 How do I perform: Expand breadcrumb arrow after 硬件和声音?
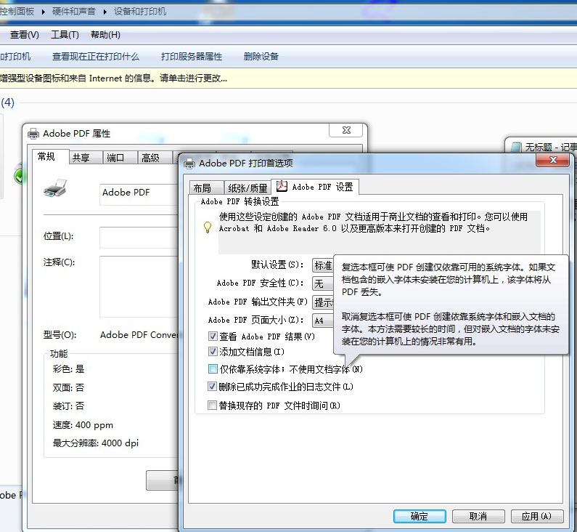tap(105, 12)
